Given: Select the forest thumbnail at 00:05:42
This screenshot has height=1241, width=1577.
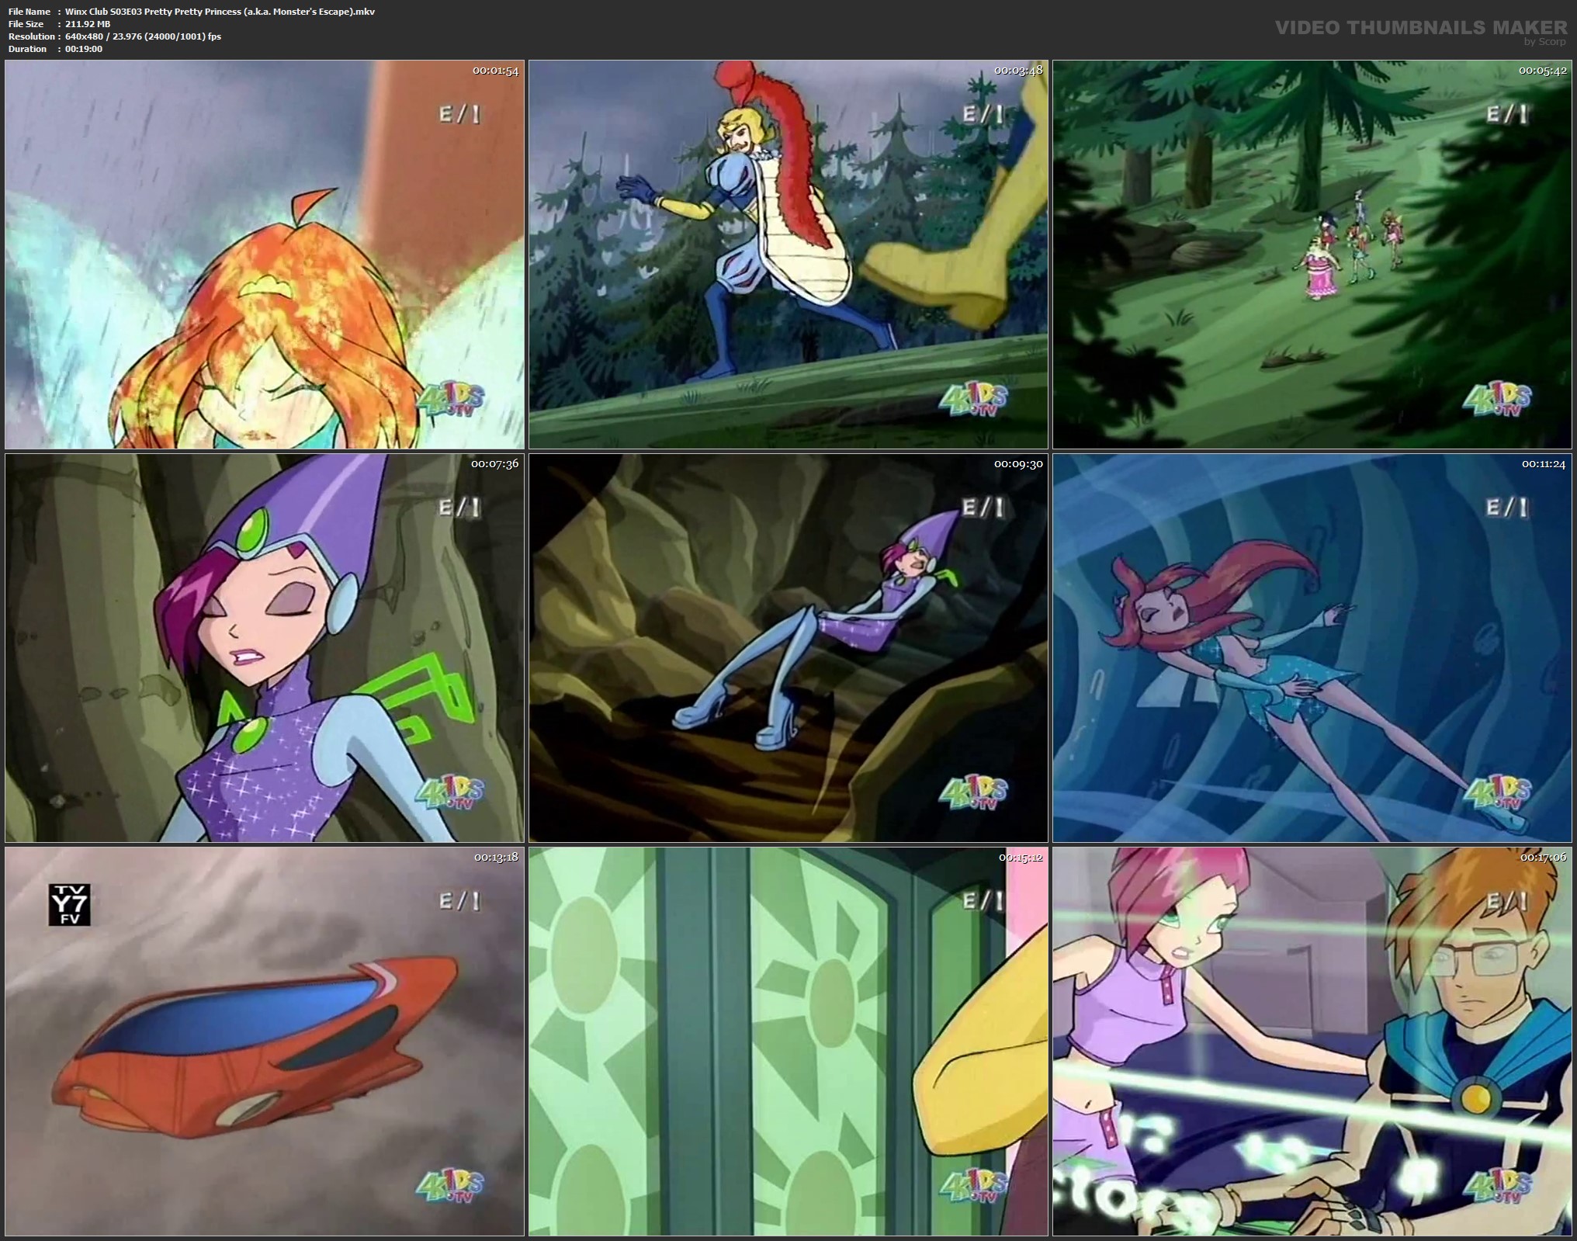Looking at the screenshot, I should pyautogui.click(x=1312, y=255).
